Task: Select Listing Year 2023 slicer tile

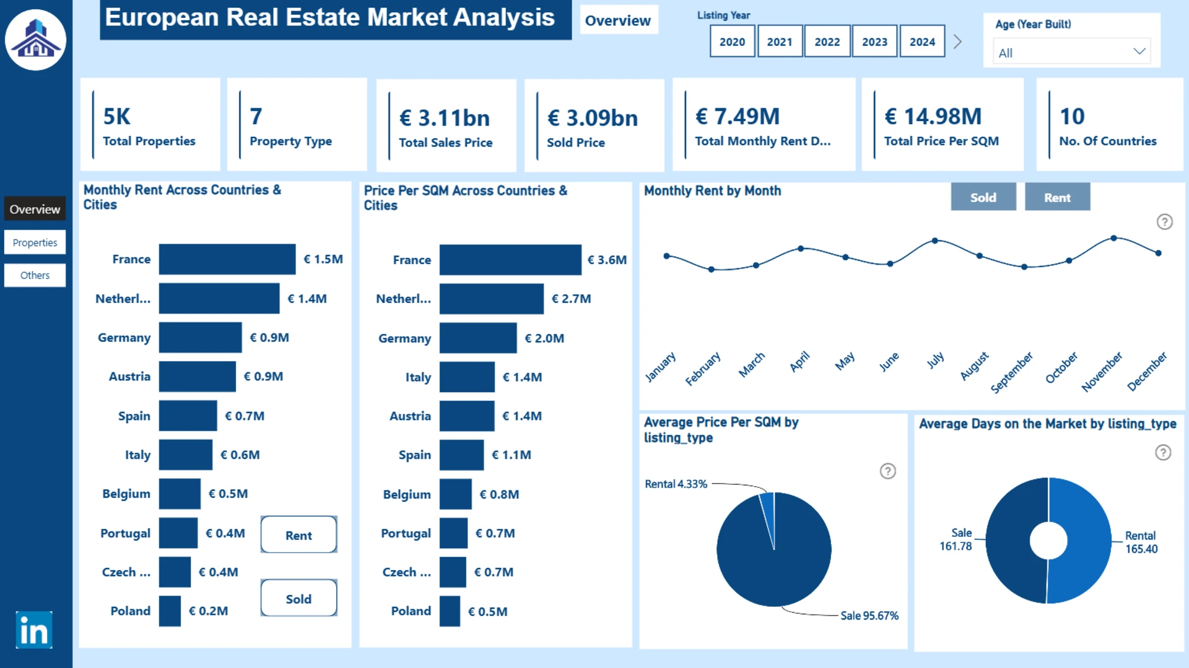Action: click(874, 41)
